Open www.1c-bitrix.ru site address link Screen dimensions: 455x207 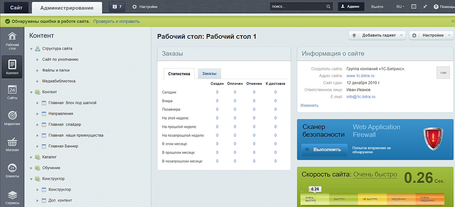pyautogui.click(x=360, y=76)
